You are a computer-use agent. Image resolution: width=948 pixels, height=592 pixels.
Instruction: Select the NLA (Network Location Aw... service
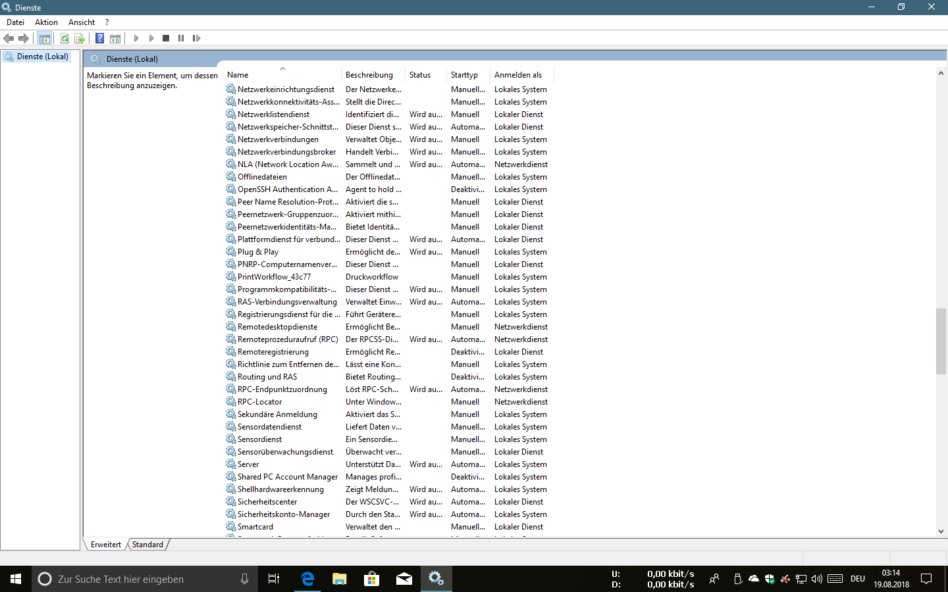pos(288,164)
